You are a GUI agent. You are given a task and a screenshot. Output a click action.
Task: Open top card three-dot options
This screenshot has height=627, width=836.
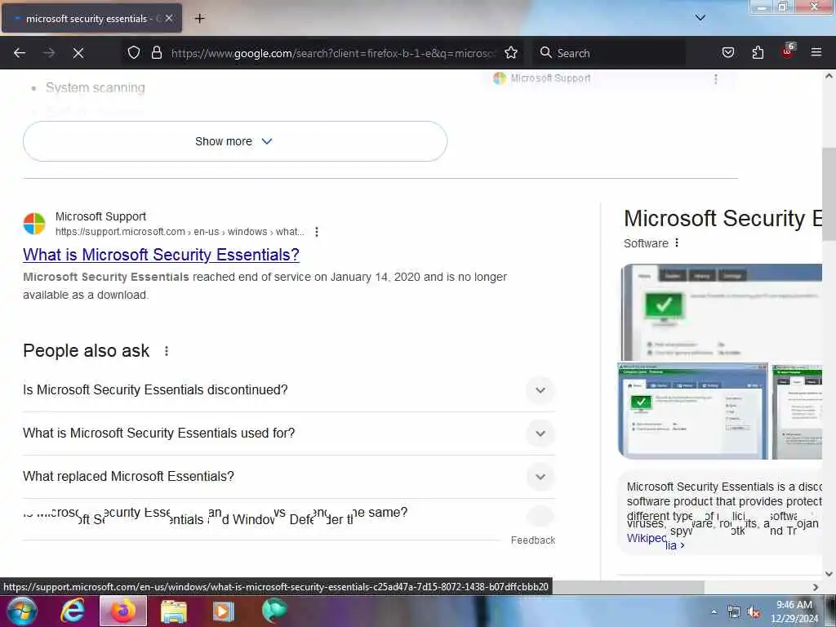point(715,79)
